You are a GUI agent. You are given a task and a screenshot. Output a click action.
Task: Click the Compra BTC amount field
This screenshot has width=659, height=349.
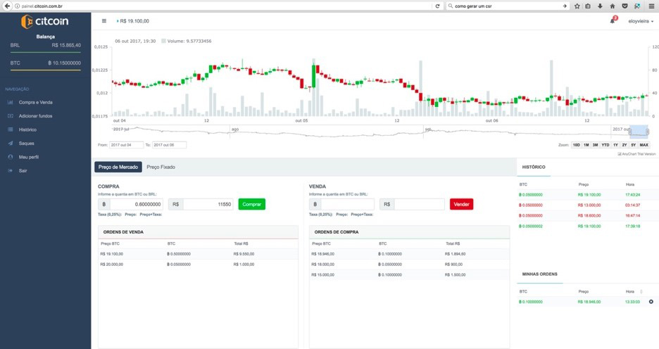(x=136, y=204)
